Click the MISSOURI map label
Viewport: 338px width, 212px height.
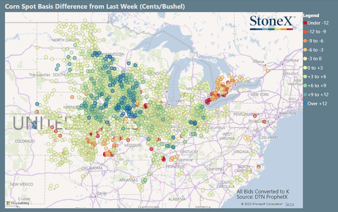coord(133,146)
